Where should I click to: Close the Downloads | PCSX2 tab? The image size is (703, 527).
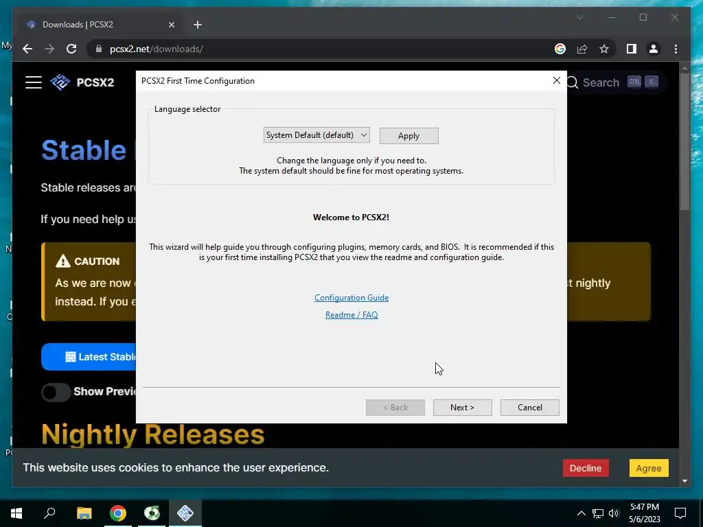171,25
